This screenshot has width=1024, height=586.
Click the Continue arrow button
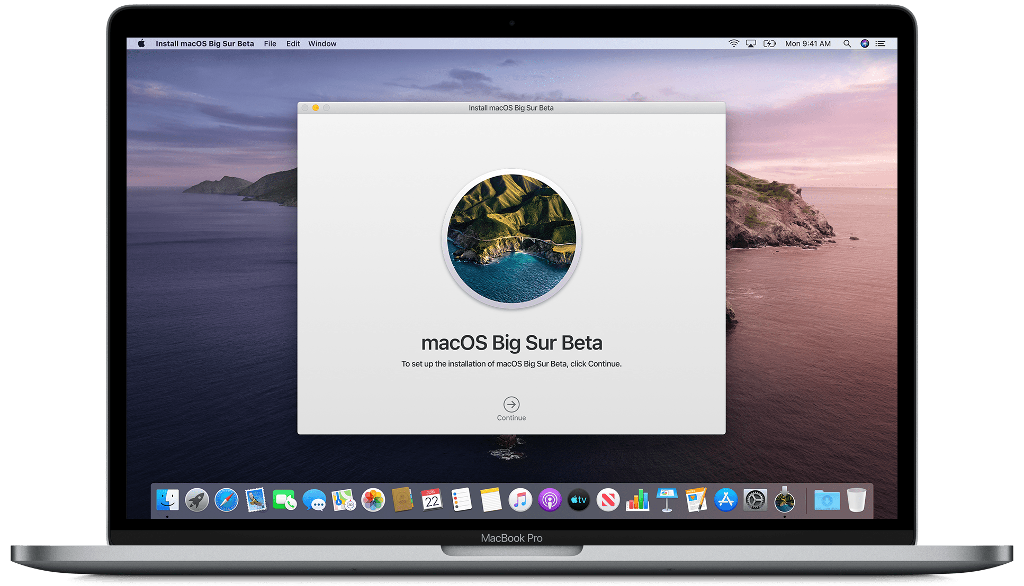tap(511, 405)
